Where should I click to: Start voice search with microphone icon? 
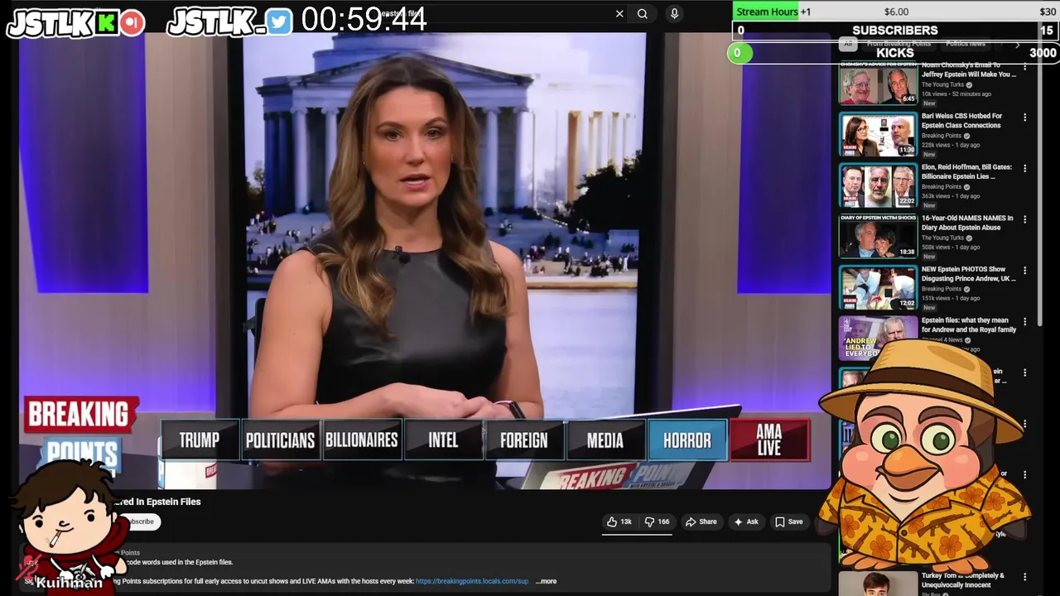pyautogui.click(x=674, y=13)
